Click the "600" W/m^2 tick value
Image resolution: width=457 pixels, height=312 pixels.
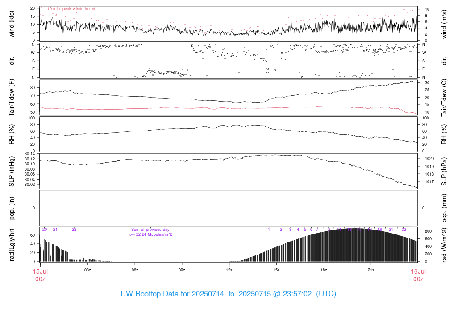coord(428,238)
